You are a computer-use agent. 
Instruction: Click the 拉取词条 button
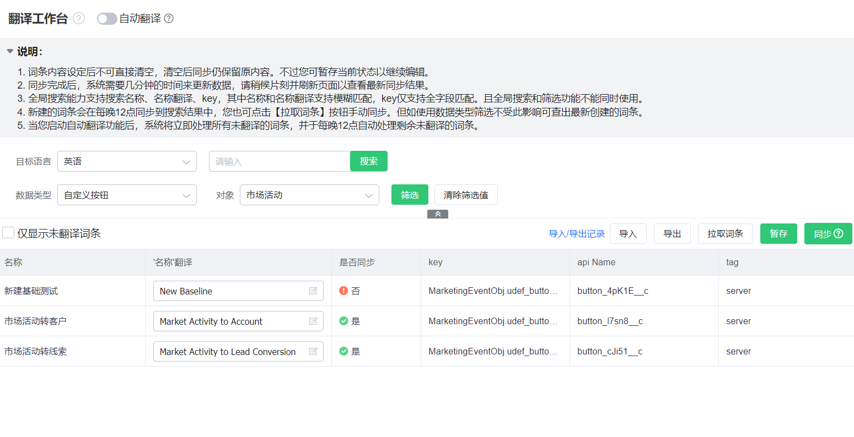click(x=726, y=234)
